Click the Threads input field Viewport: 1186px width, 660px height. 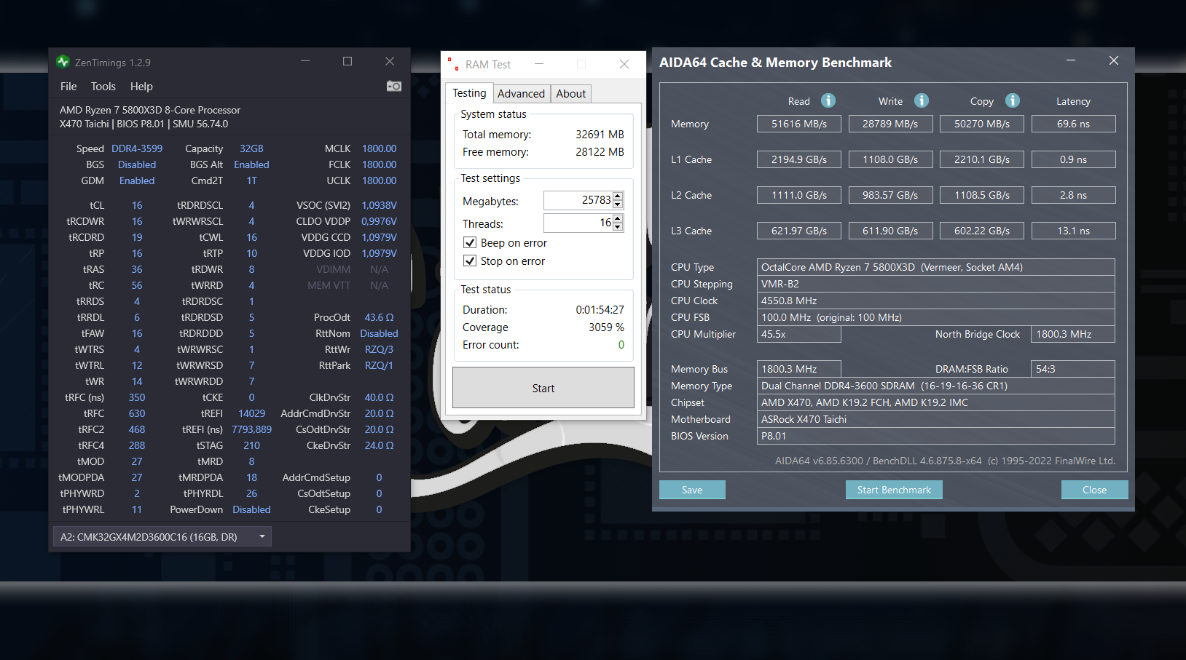pos(578,223)
